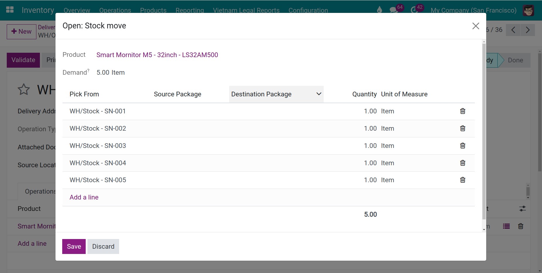Add a line in the dialog
This screenshot has width=542, height=273.
click(x=84, y=197)
